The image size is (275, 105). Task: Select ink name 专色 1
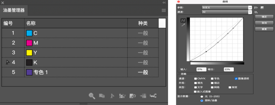pyautogui.click(x=40, y=72)
